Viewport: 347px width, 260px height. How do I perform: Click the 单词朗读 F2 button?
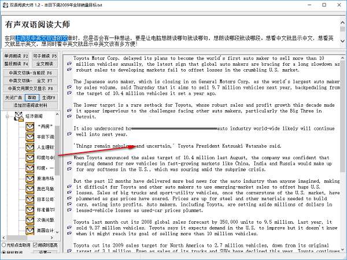[16, 56]
